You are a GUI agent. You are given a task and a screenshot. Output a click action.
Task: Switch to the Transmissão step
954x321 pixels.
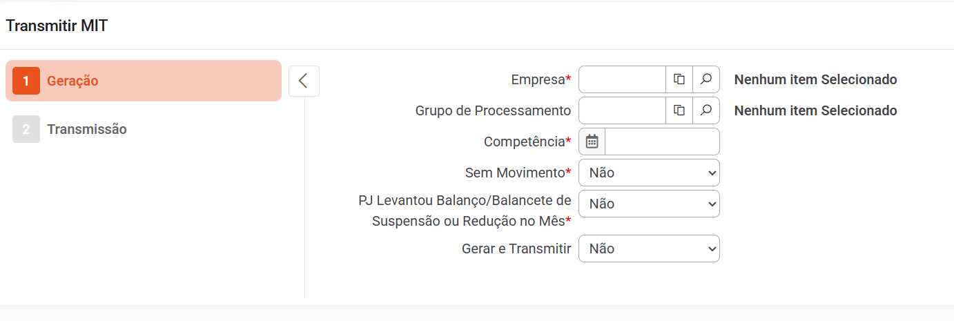[x=86, y=129]
